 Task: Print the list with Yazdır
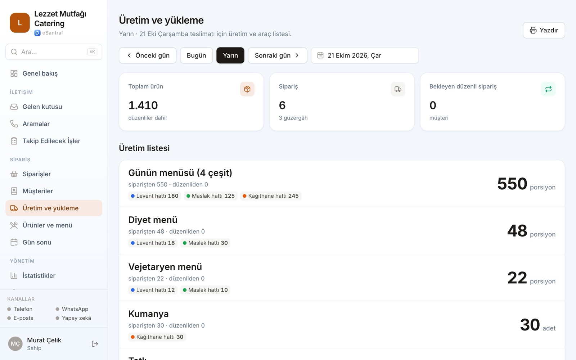coord(544,30)
